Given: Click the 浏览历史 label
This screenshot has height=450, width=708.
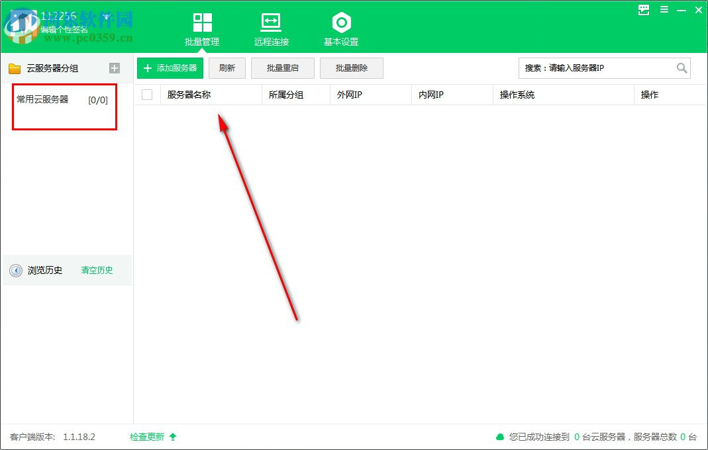Looking at the screenshot, I should [x=44, y=271].
